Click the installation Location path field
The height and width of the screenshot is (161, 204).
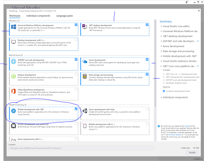[81, 148]
